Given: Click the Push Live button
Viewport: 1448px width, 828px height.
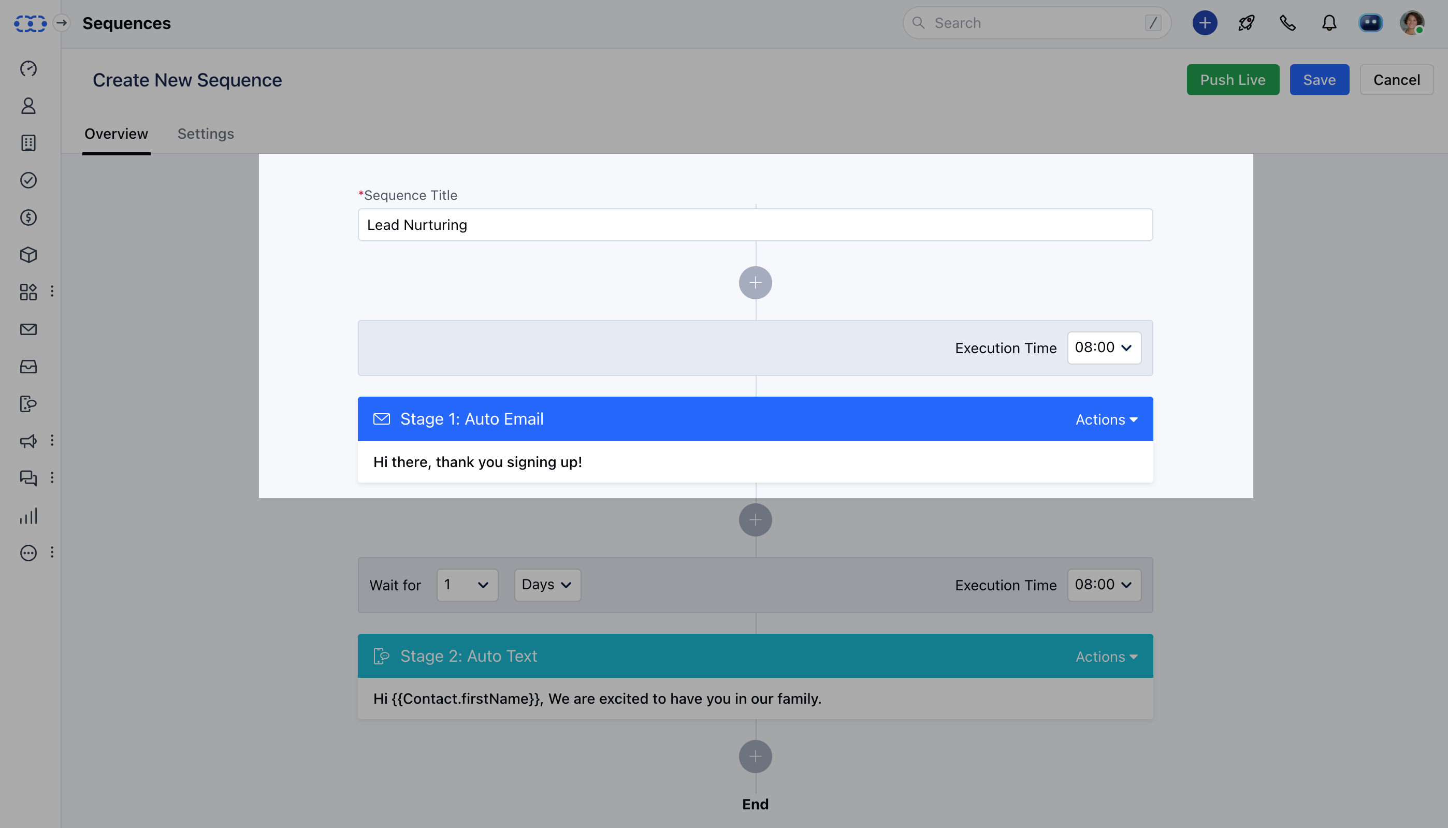Looking at the screenshot, I should (x=1233, y=80).
